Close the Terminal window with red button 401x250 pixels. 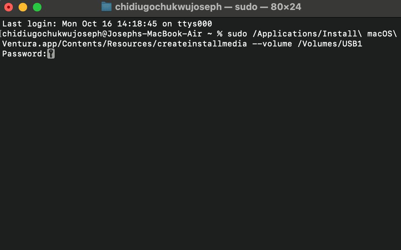(9, 7)
